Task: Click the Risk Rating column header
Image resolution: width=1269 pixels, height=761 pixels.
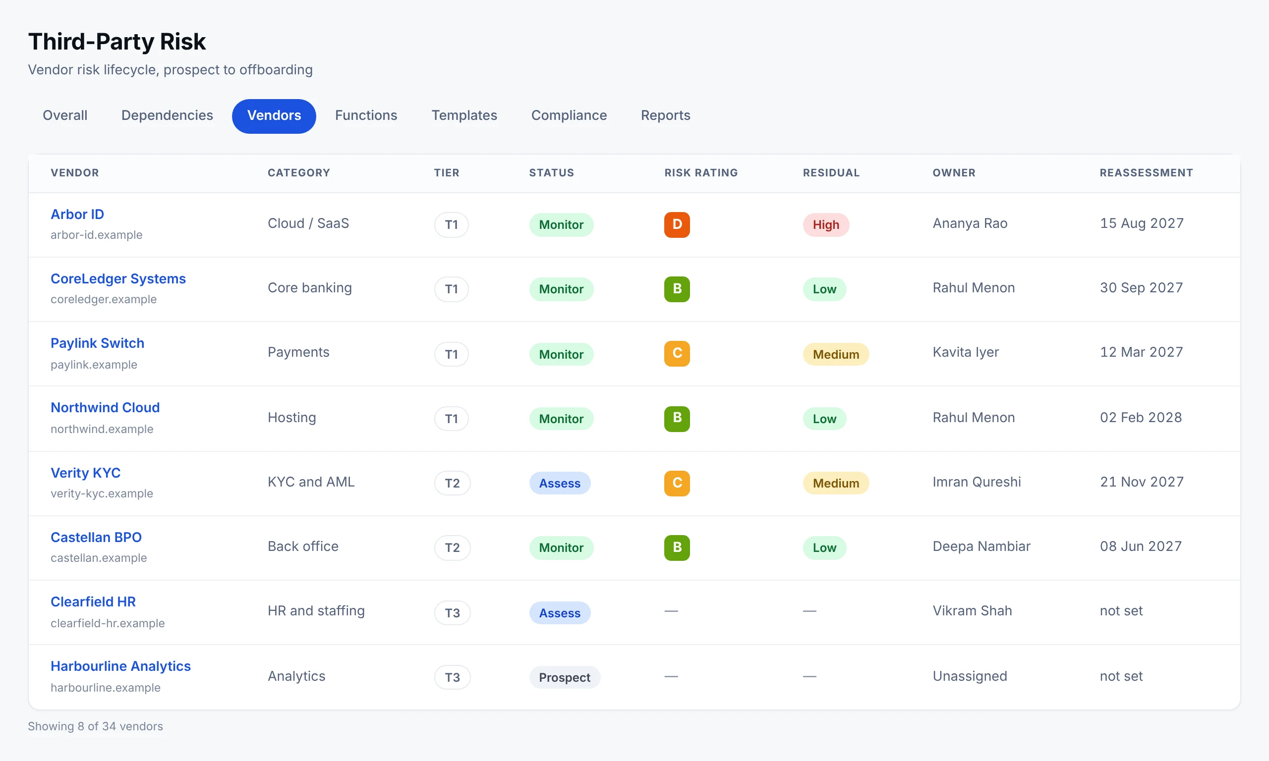Action: pos(701,173)
